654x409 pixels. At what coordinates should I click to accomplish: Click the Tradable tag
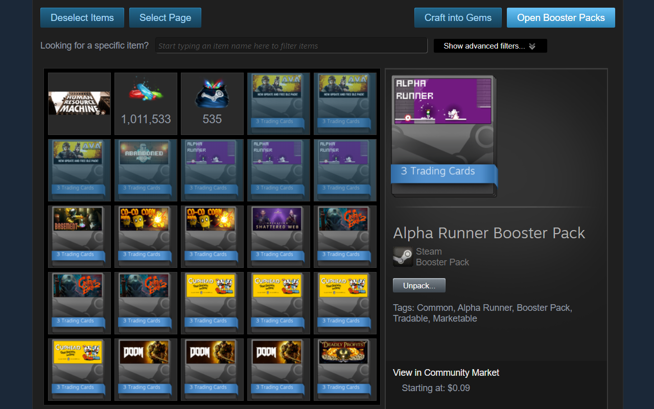[x=411, y=319]
